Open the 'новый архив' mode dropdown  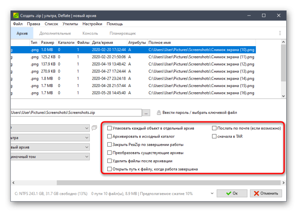tap(50, 147)
